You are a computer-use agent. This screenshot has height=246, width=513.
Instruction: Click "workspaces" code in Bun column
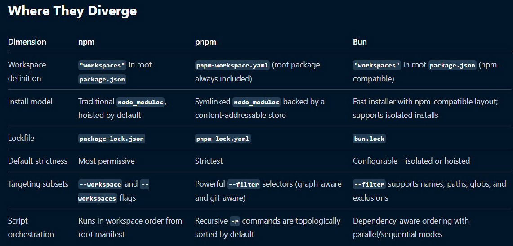point(377,65)
